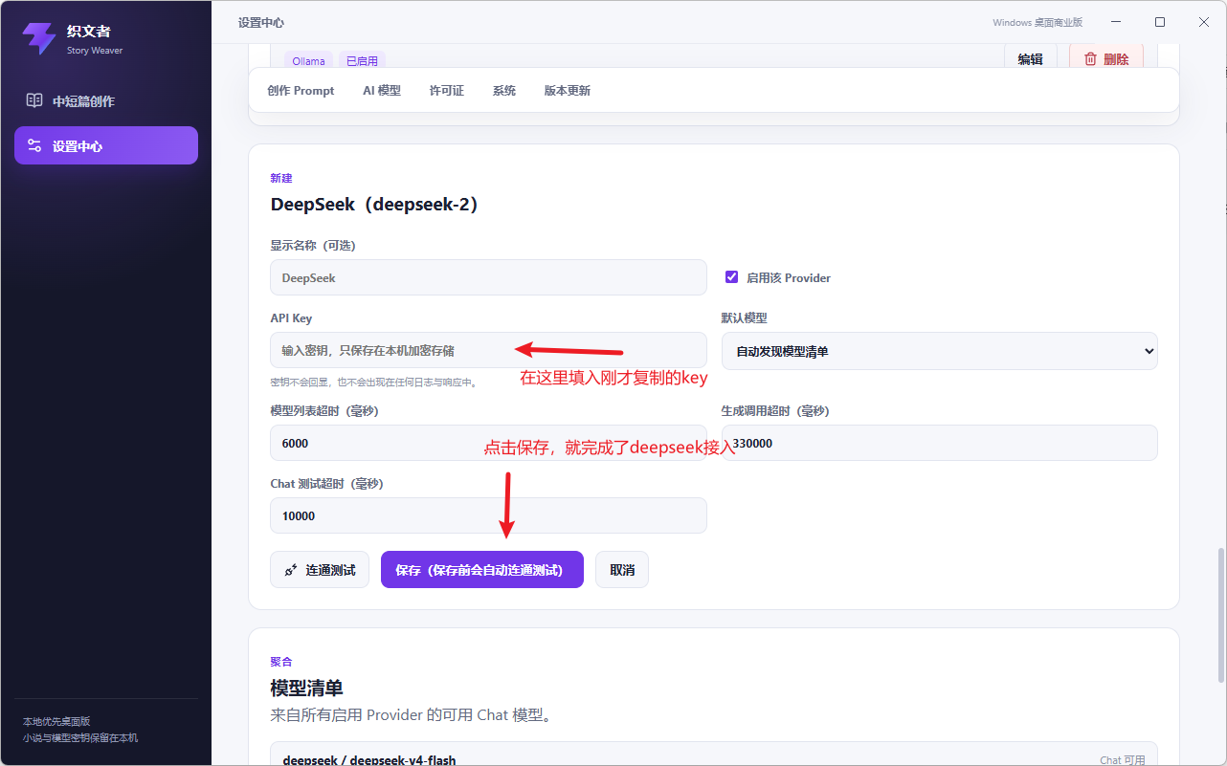Open 设置中心 in the sidebar
This screenshot has width=1227, height=766.
[106, 145]
